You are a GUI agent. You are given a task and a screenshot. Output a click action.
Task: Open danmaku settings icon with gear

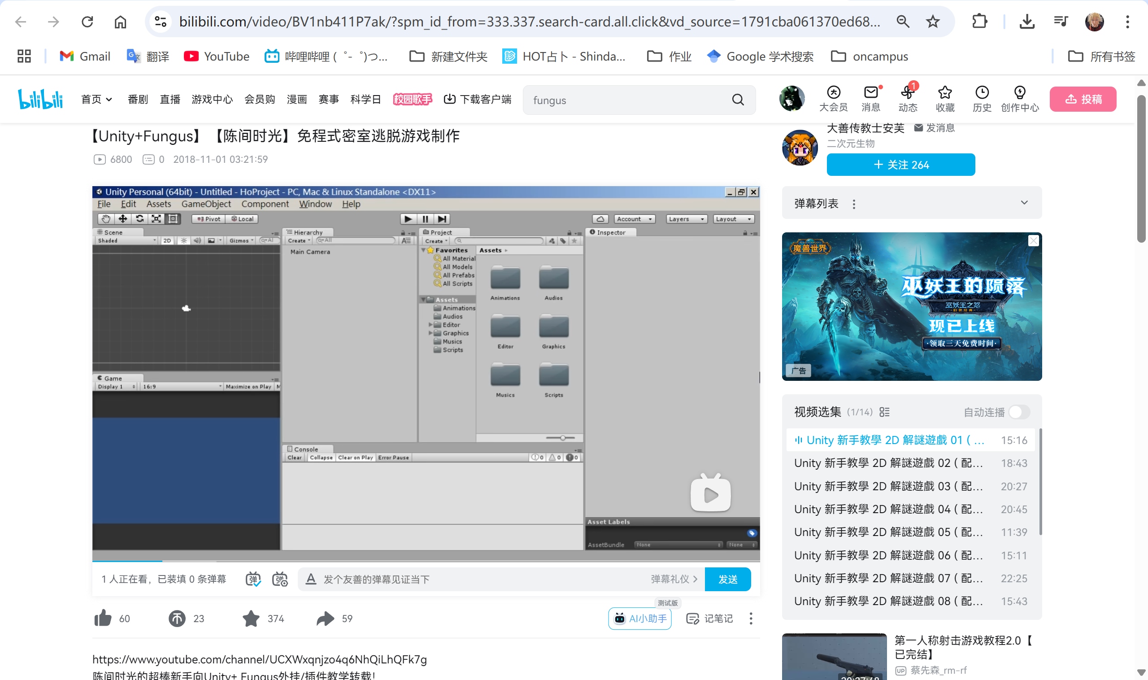[279, 579]
